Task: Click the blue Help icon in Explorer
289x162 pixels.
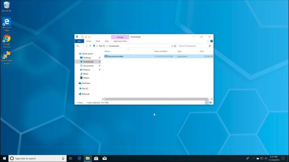Action: coord(212,41)
